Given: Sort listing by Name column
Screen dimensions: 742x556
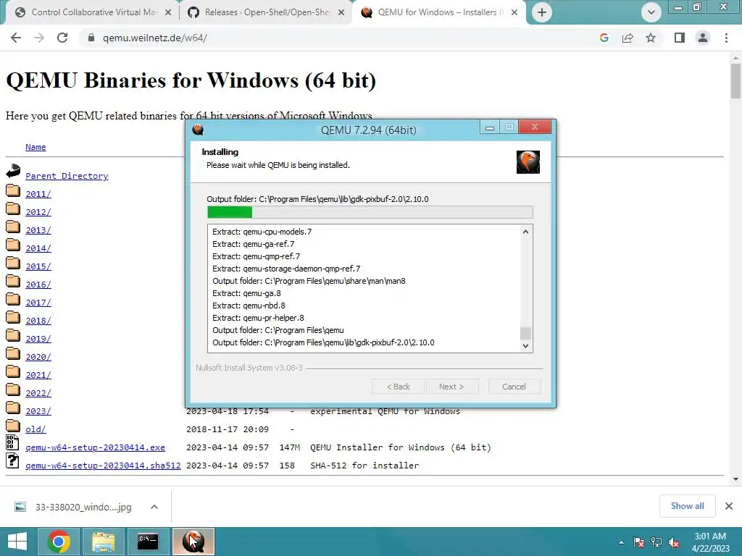Looking at the screenshot, I should (x=36, y=147).
